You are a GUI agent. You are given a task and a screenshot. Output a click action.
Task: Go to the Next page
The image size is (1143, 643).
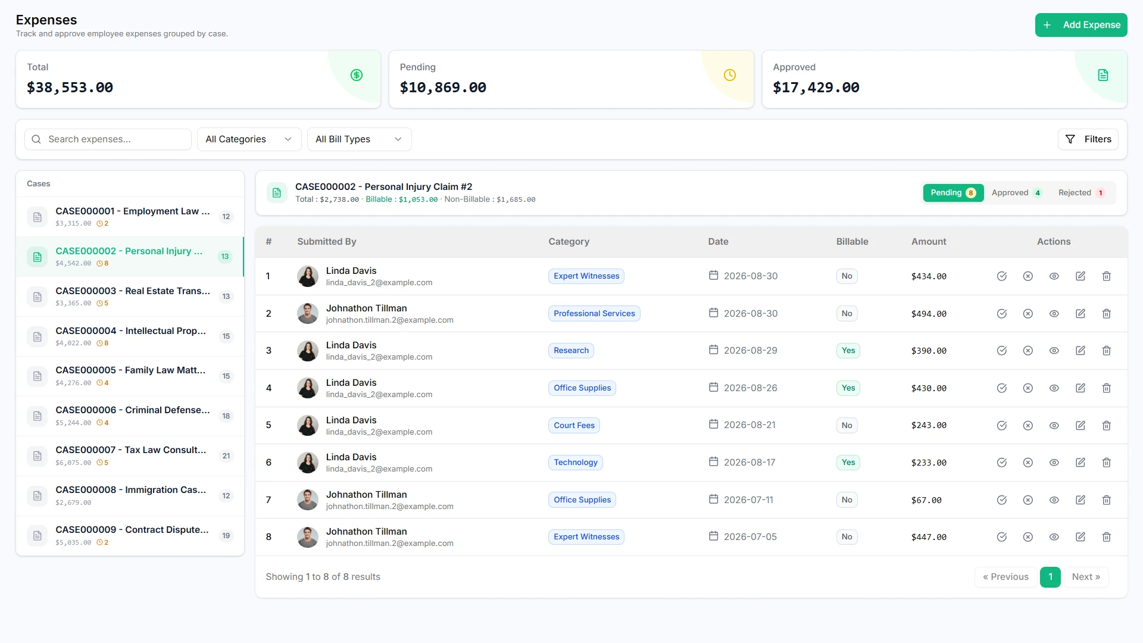click(1086, 577)
